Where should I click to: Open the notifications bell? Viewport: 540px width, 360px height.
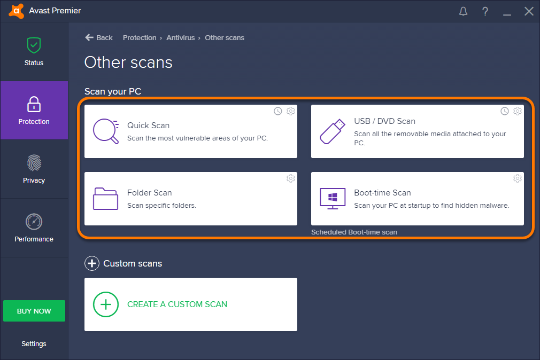[463, 11]
